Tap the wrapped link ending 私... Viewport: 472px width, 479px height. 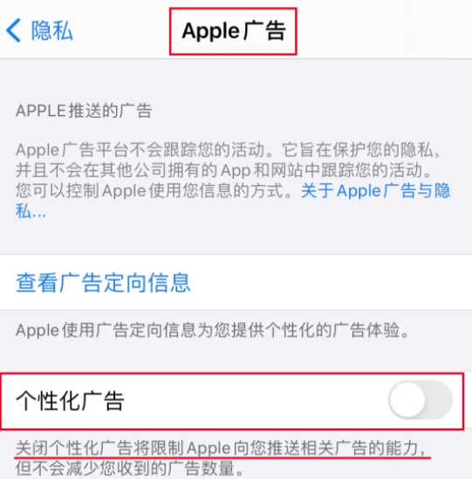pyautogui.click(x=31, y=211)
